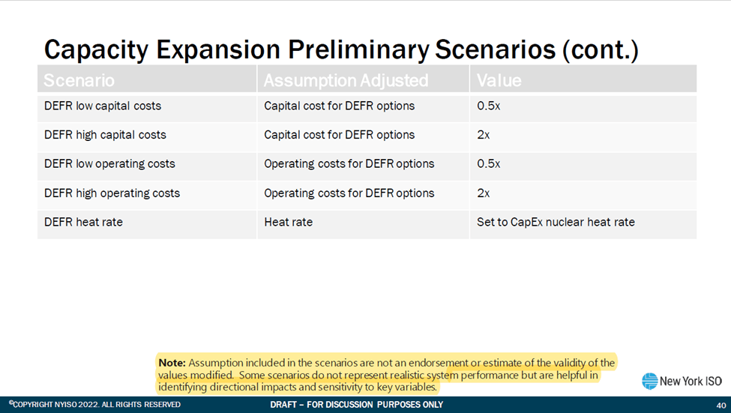Click the 'DEFR low capital costs' cell
The height and width of the screenshot is (413, 731).
pyautogui.click(x=103, y=106)
